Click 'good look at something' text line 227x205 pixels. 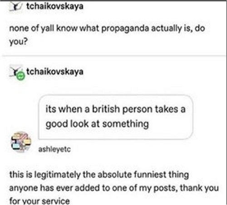[x=97, y=124]
